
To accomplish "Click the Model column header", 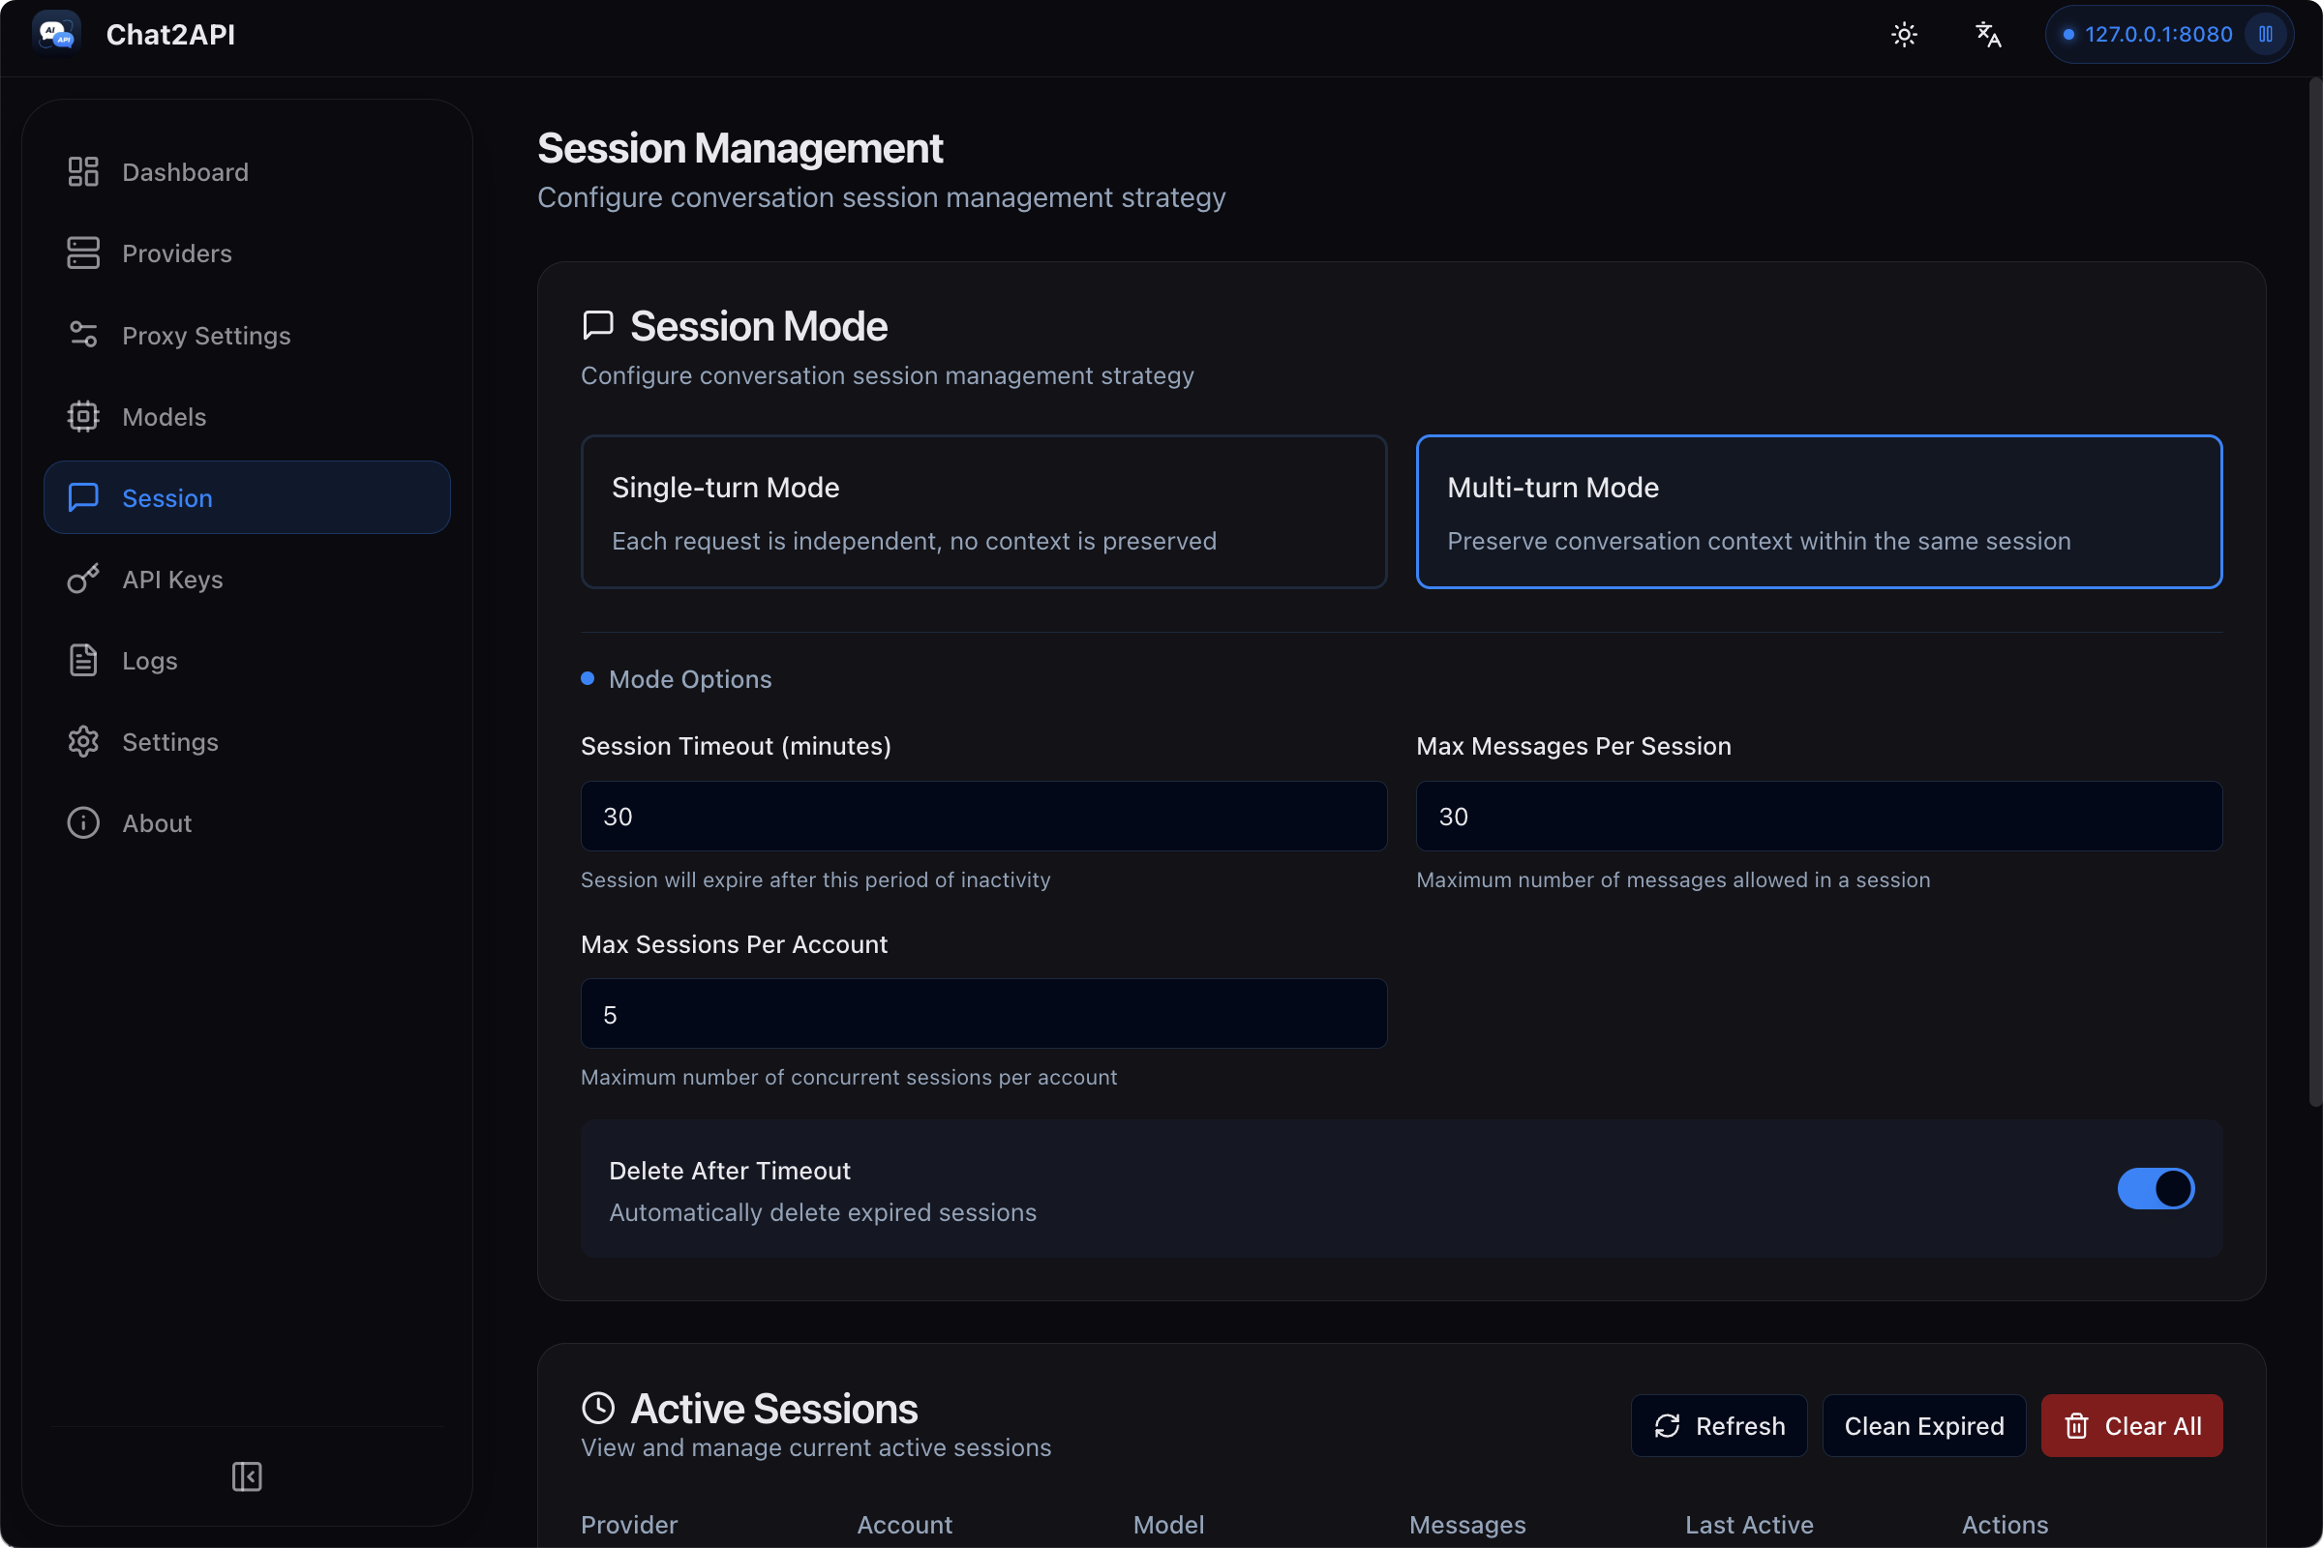I will [x=1168, y=1525].
